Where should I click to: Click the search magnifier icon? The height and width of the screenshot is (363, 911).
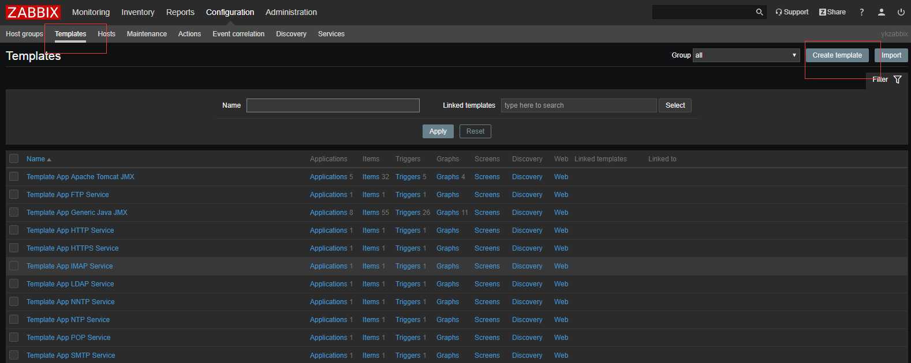click(759, 12)
